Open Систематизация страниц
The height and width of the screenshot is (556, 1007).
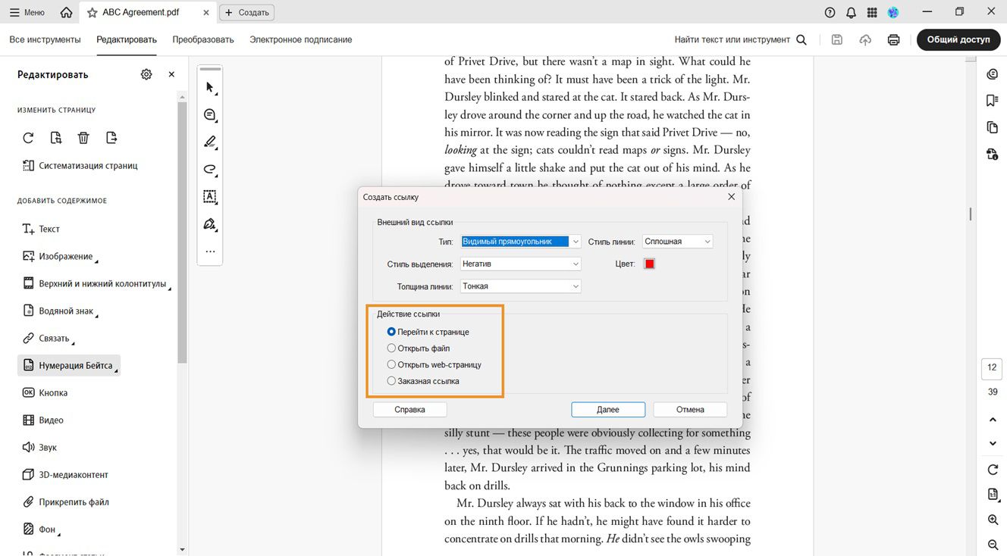pyautogui.click(x=80, y=165)
